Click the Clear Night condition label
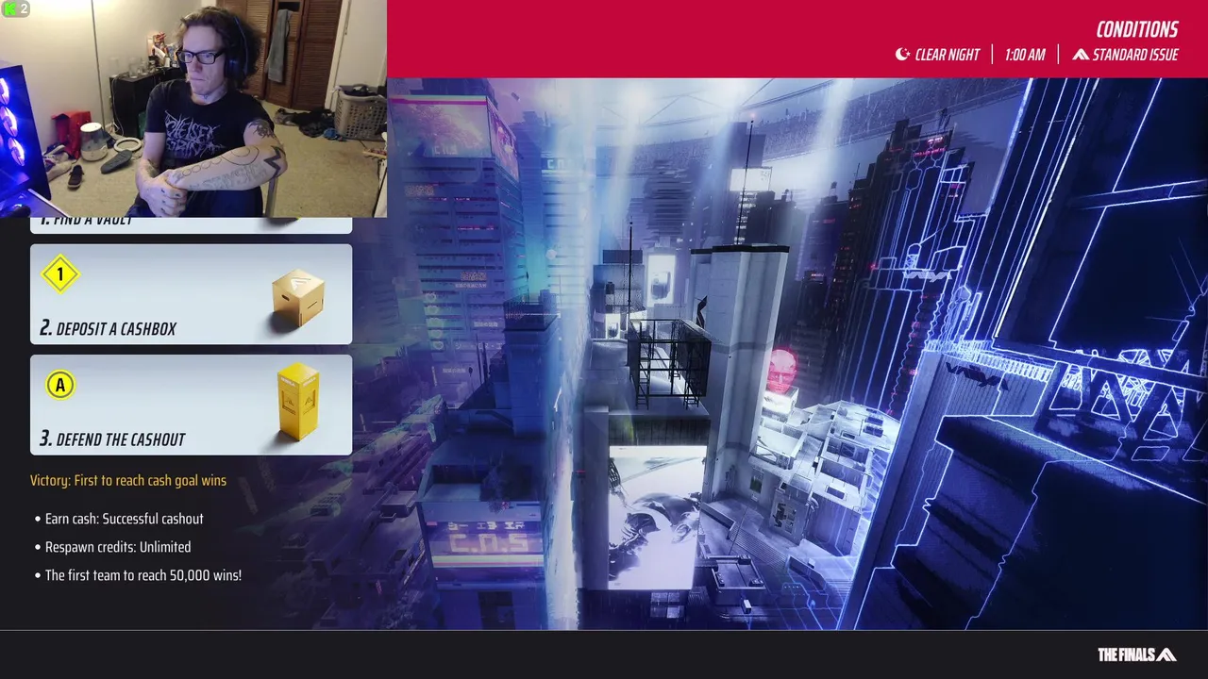This screenshot has height=679, width=1208. [948, 55]
